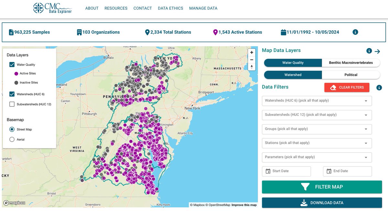Screen dimensions: 388x211
Task: Click the gray Inactive Sites legend dot
Action: 16,83
